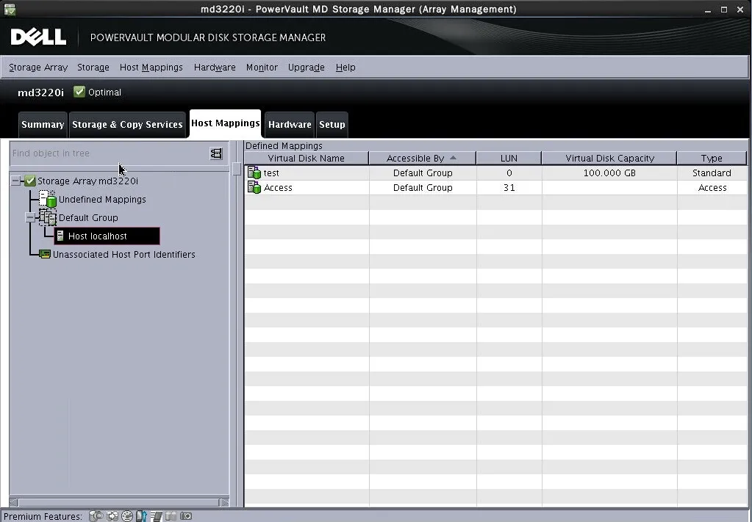The height and width of the screenshot is (522, 752).
Task: Click the Optimal status text
Action: click(104, 93)
